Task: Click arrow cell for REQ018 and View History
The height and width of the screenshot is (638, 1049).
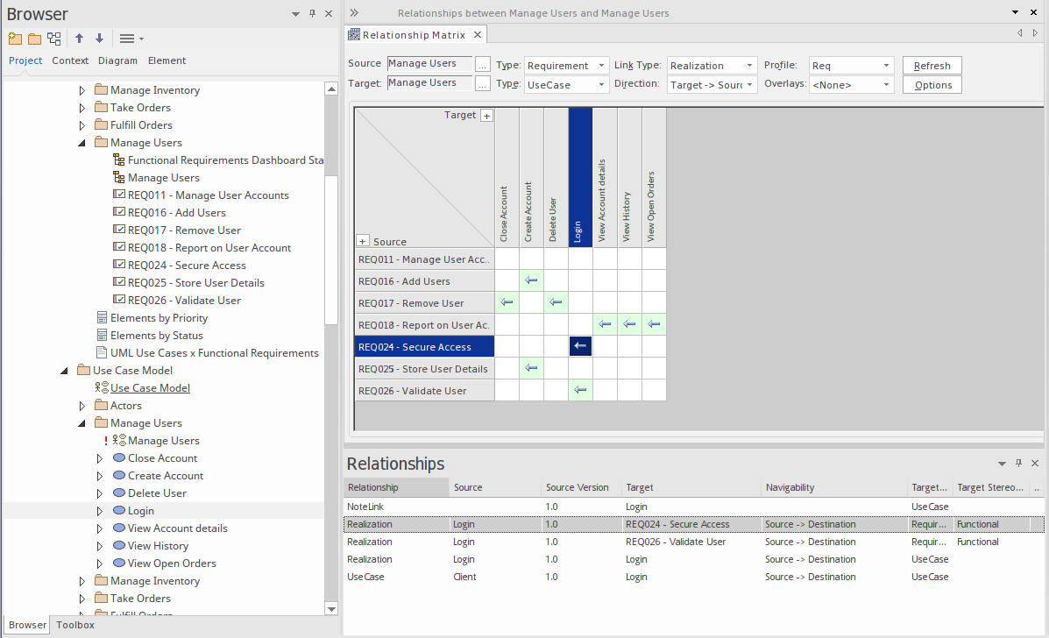Action: [x=629, y=323]
